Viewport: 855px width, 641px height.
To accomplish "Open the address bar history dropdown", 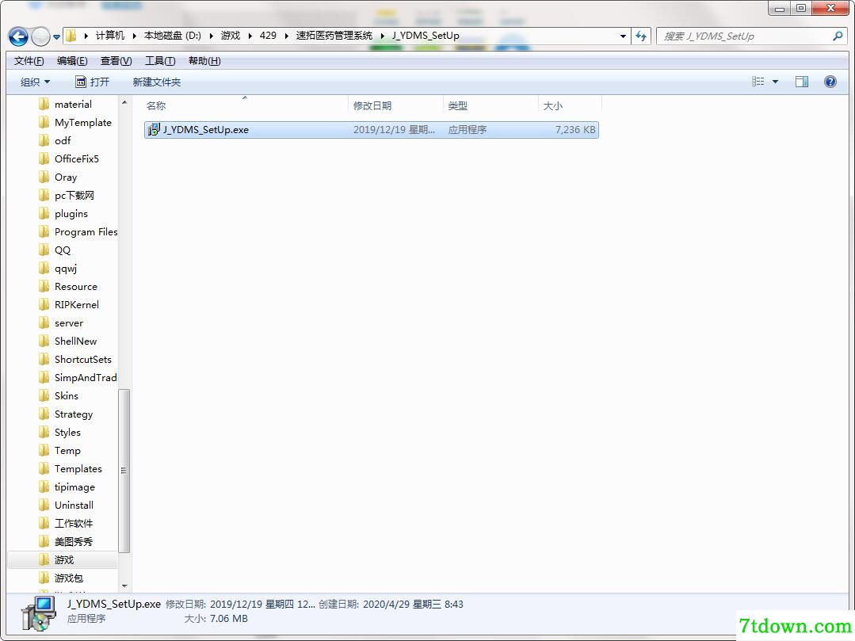I will pos(623,36).
